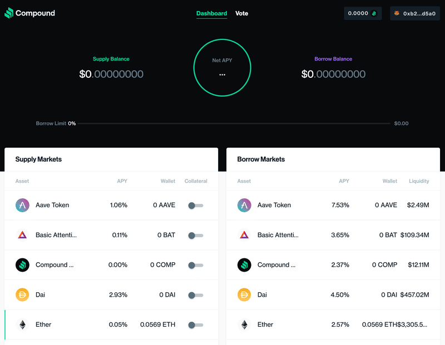Click Basic Attention Token icon in Borrow Markets

(244, 235)
